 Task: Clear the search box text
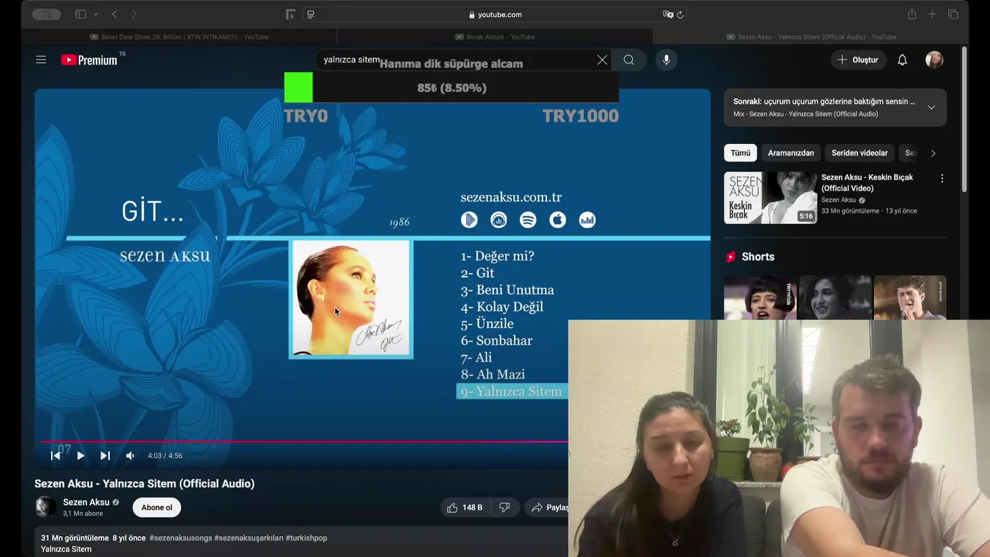(x=602, y=60)
